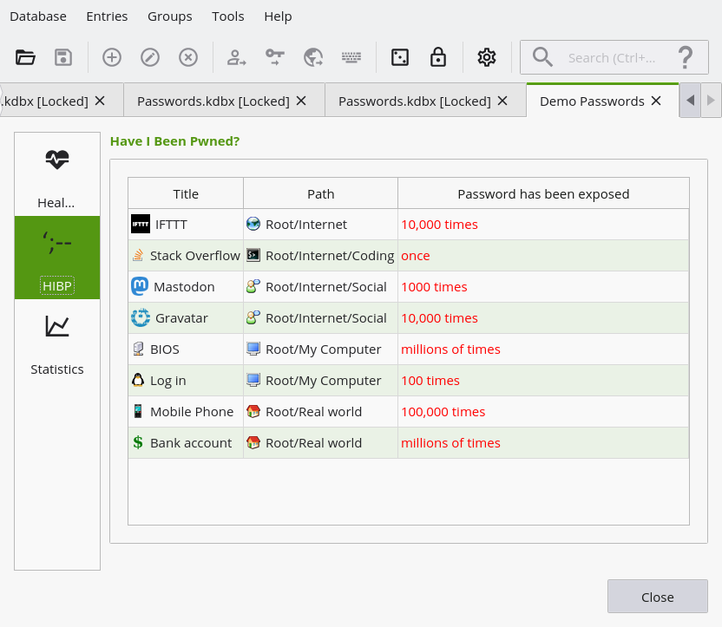The height and width of the screenshot is (627, 722).
Task: Click the Stack Overflow entry icon
Action: click(x=138, y=255)
